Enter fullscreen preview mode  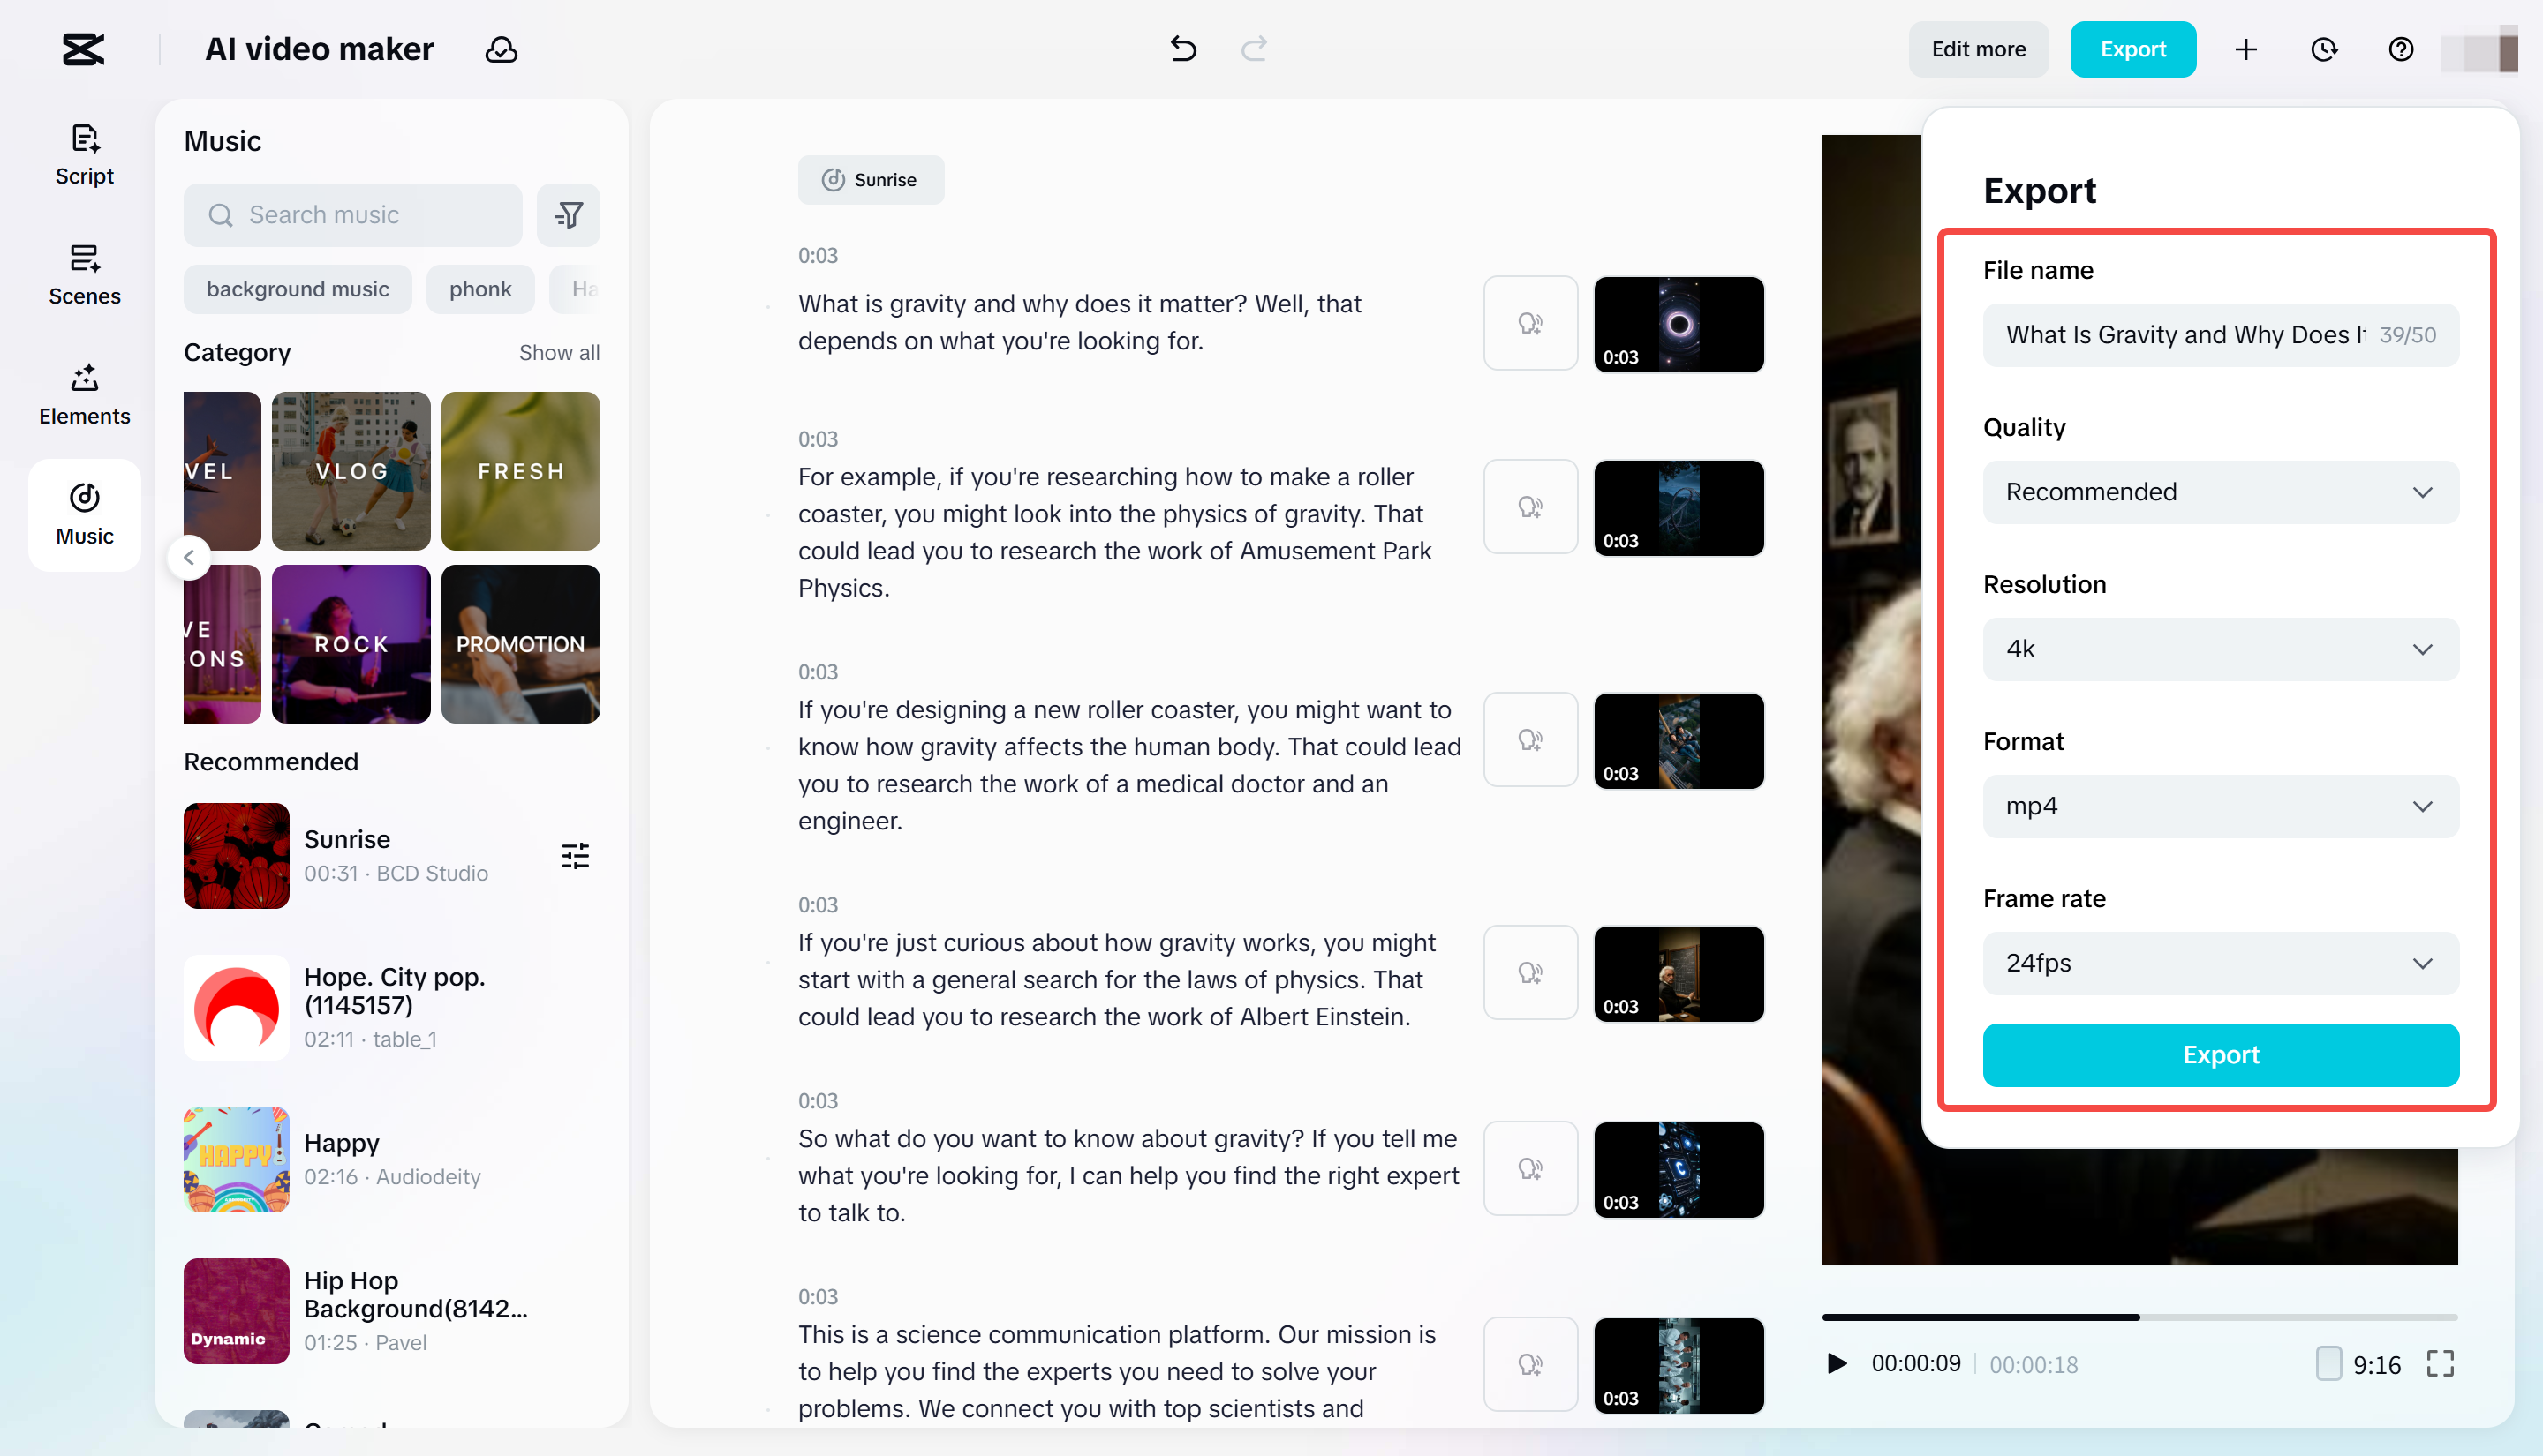pos(2441,1363)
